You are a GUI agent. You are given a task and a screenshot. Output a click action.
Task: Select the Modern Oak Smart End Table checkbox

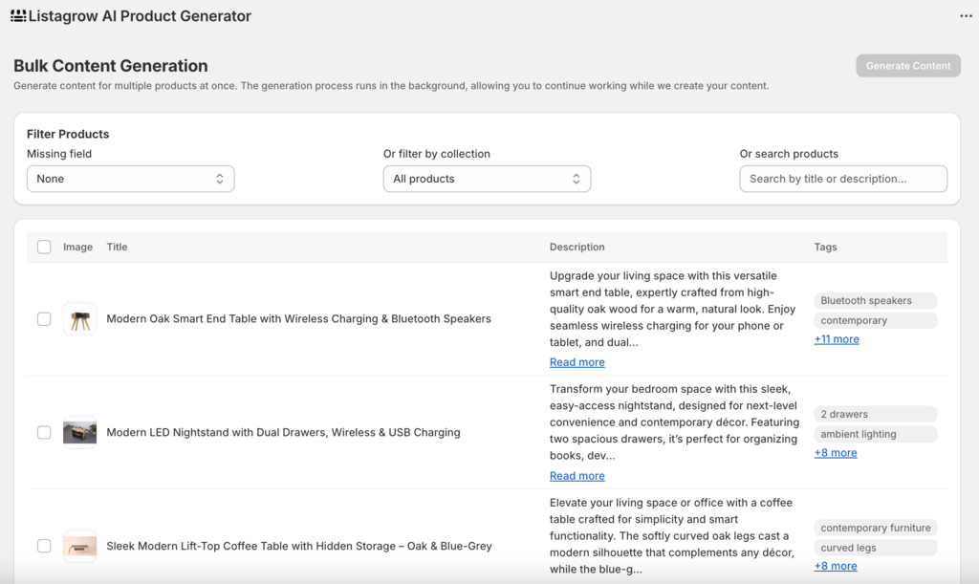(44, 319)
